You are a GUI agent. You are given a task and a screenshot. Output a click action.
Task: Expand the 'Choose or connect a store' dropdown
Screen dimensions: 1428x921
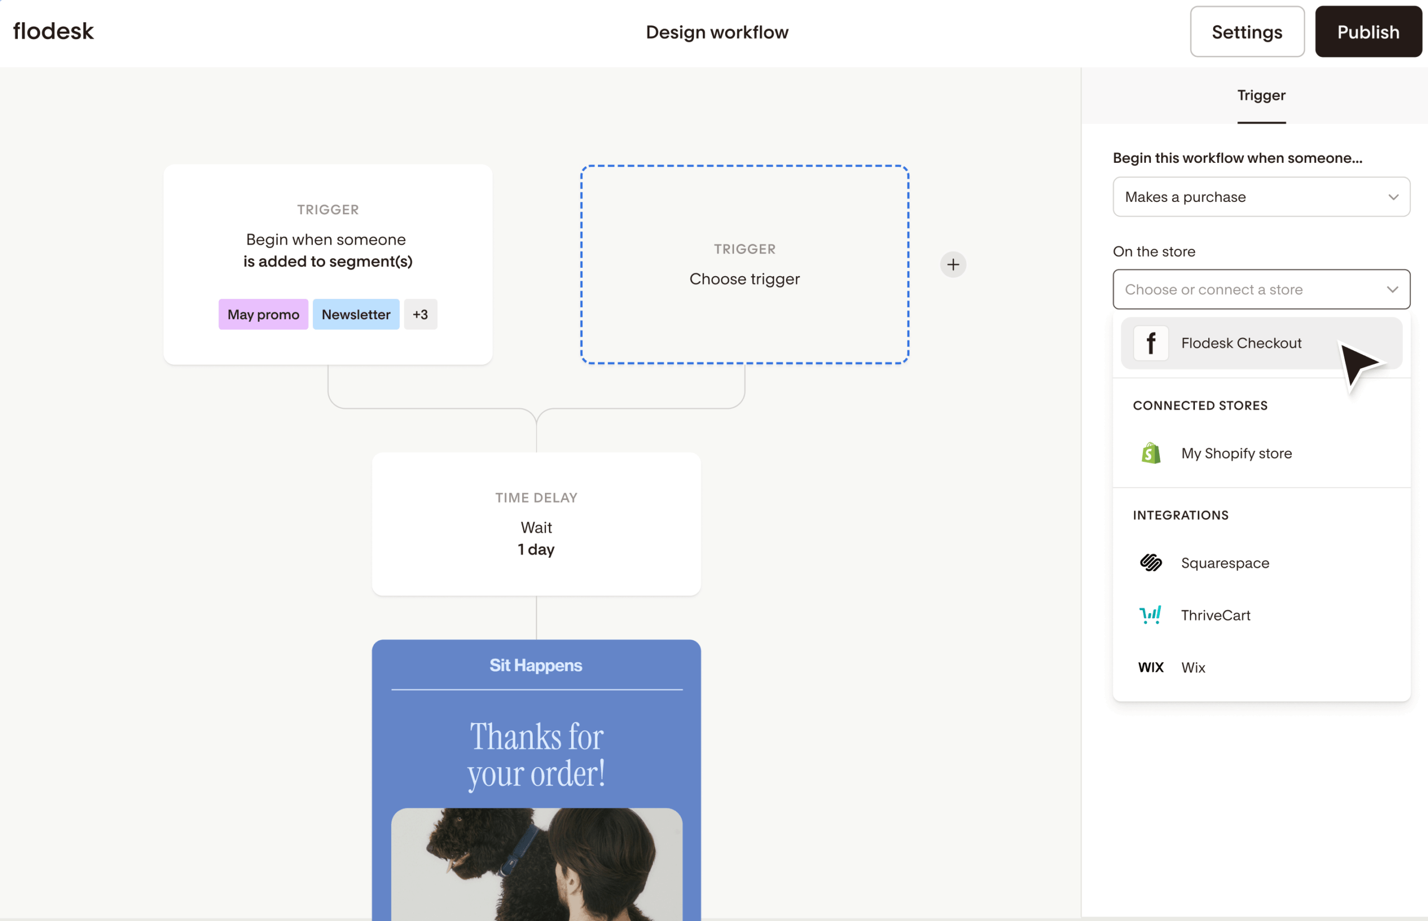coord(1261,289)
